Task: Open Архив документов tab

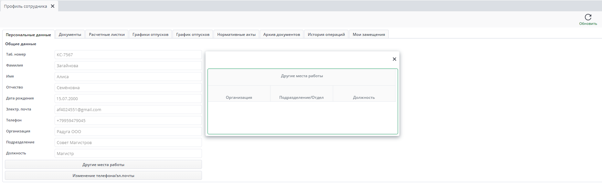Action: [x=281, y=35]
